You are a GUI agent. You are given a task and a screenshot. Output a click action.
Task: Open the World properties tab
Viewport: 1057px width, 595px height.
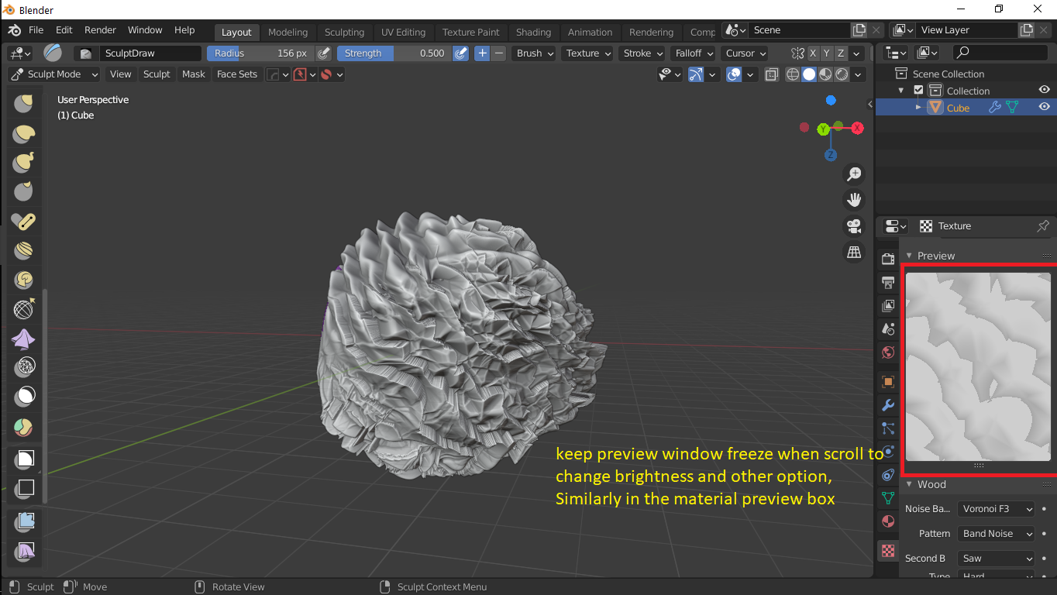click(x=888, y=353)
